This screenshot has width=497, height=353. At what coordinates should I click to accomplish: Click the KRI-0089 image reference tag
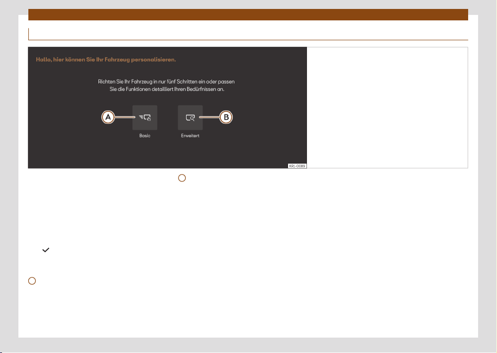(297, 166)
